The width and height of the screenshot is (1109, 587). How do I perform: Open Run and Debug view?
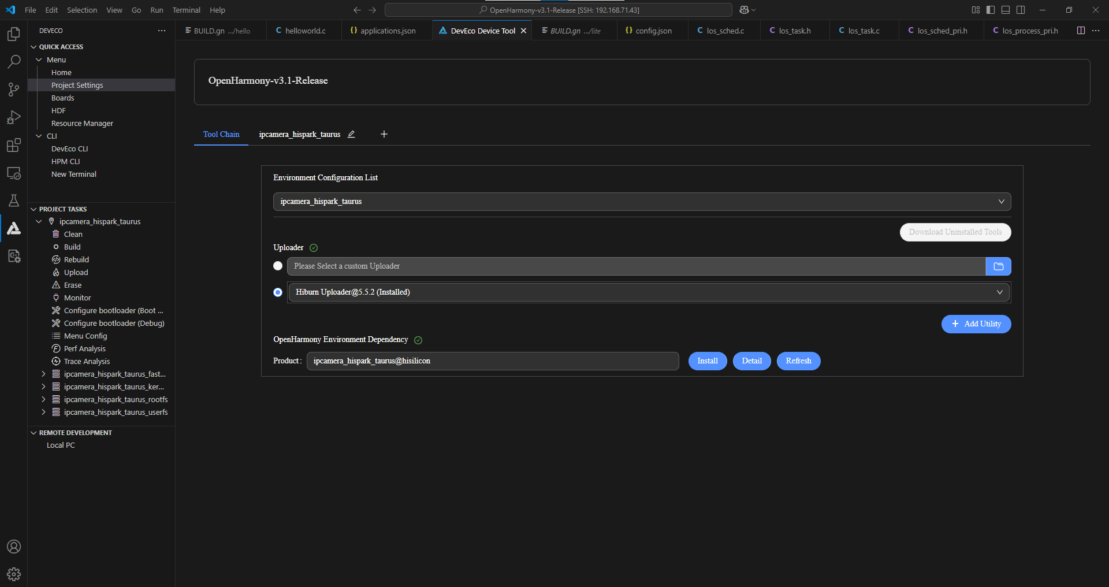click(14, 117)
